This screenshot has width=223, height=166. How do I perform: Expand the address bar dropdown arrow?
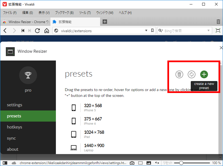(x=146, y=31)
